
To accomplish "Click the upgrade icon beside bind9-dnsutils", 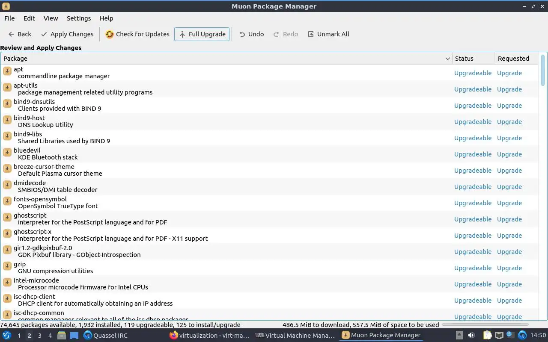I will coord(7,103).
